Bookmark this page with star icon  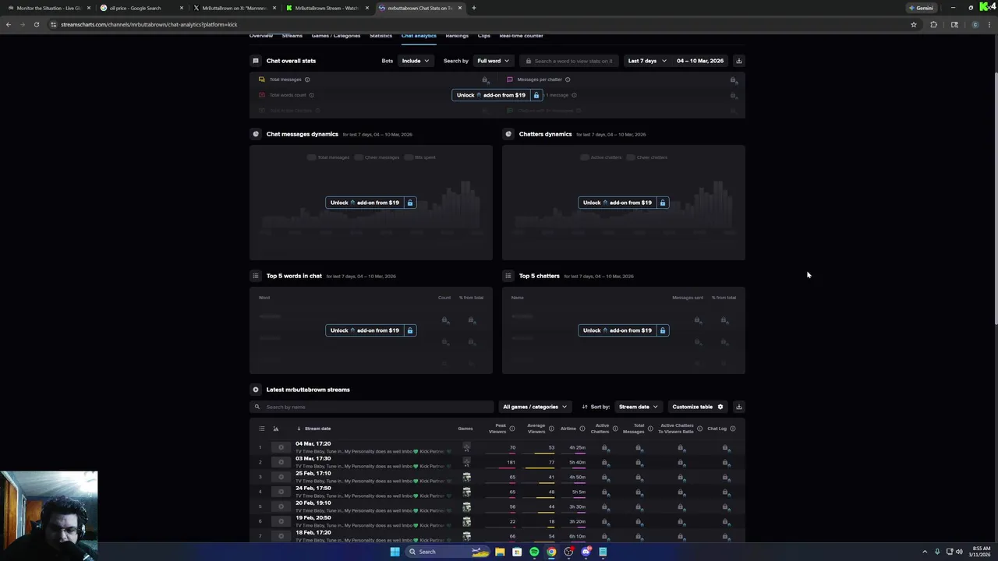click(x=914, y=24)
